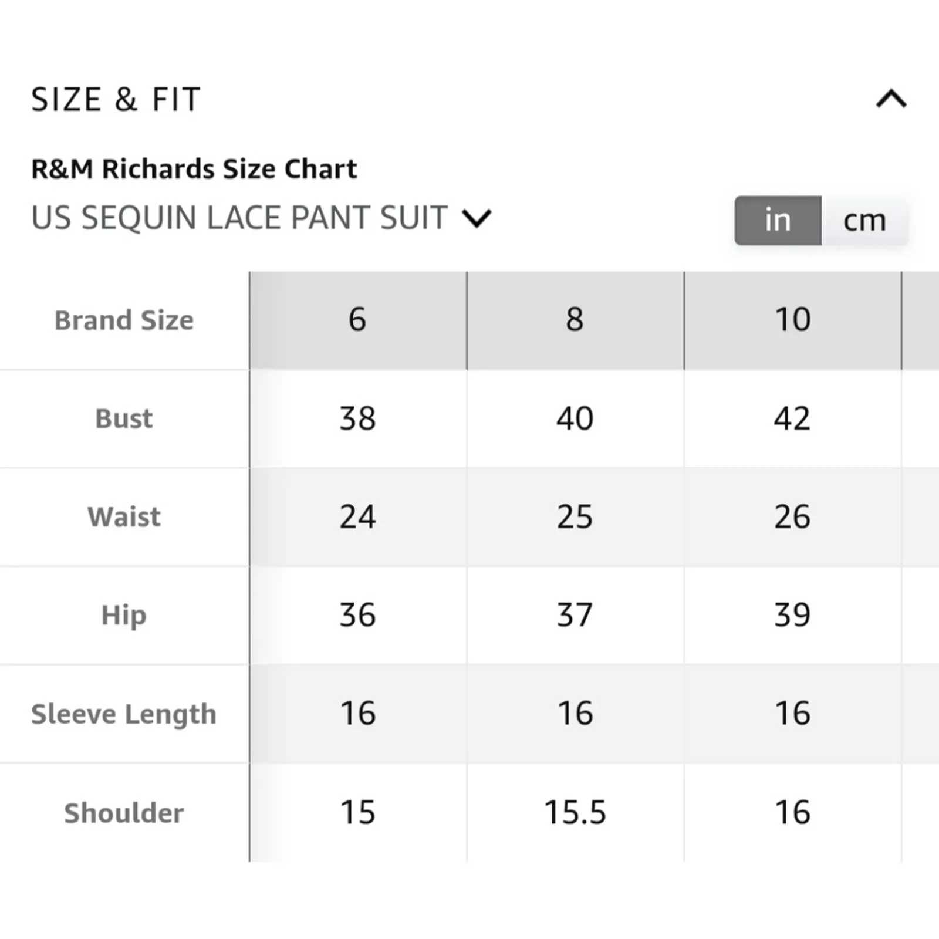Click hip value 39 for size 10
The height and width of the screenshot is (939, 939).
[793, 616]
